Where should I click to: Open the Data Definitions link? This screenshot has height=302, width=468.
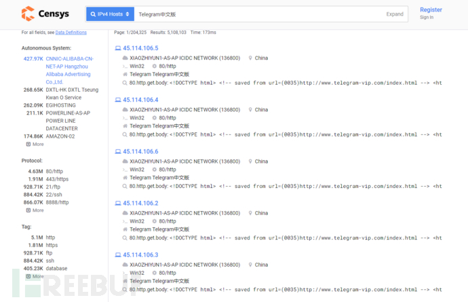(x=71, y=33)
